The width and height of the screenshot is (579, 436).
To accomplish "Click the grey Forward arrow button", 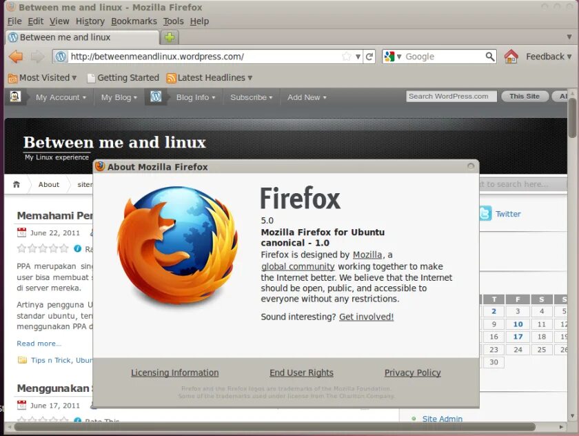I will click(37, 57).
